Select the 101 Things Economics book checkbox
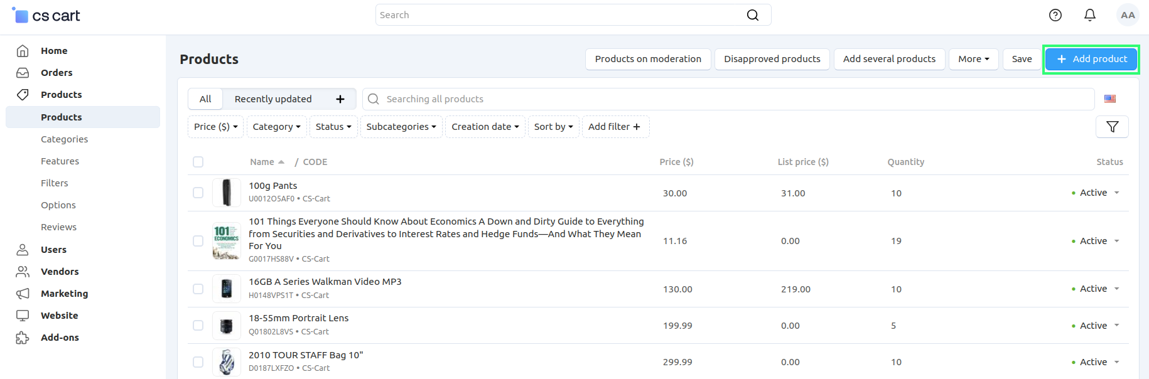Viewport: 1149px width, 379px height. (198, 241)
